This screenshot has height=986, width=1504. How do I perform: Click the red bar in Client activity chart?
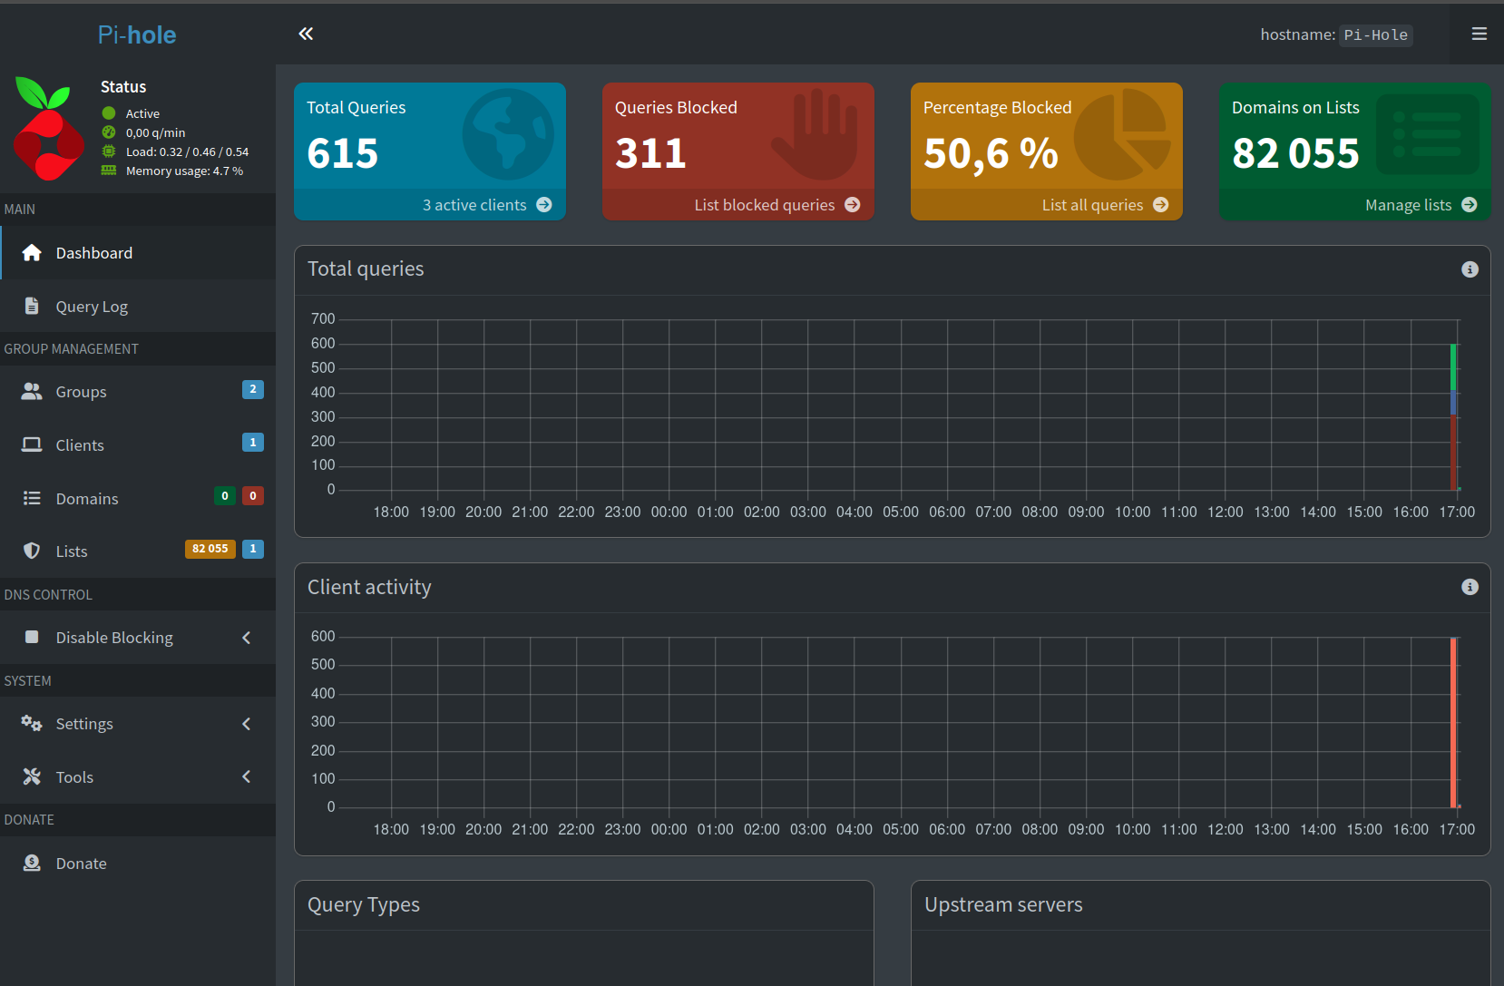tap(1453, 722)
